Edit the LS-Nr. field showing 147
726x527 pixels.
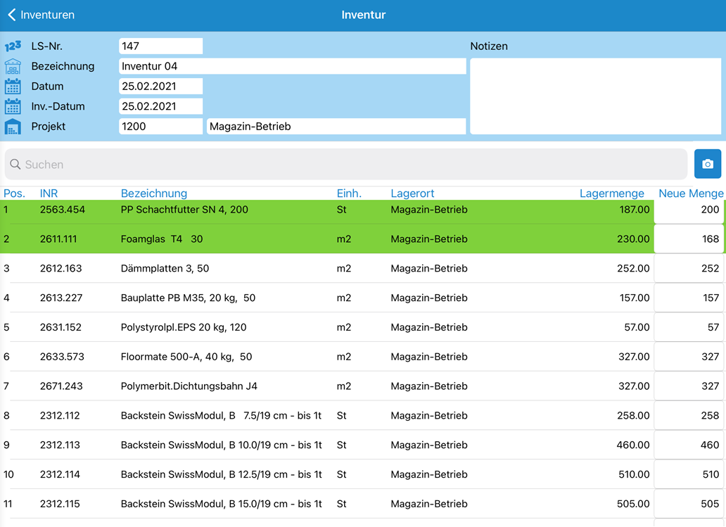[x=160, y=46]
